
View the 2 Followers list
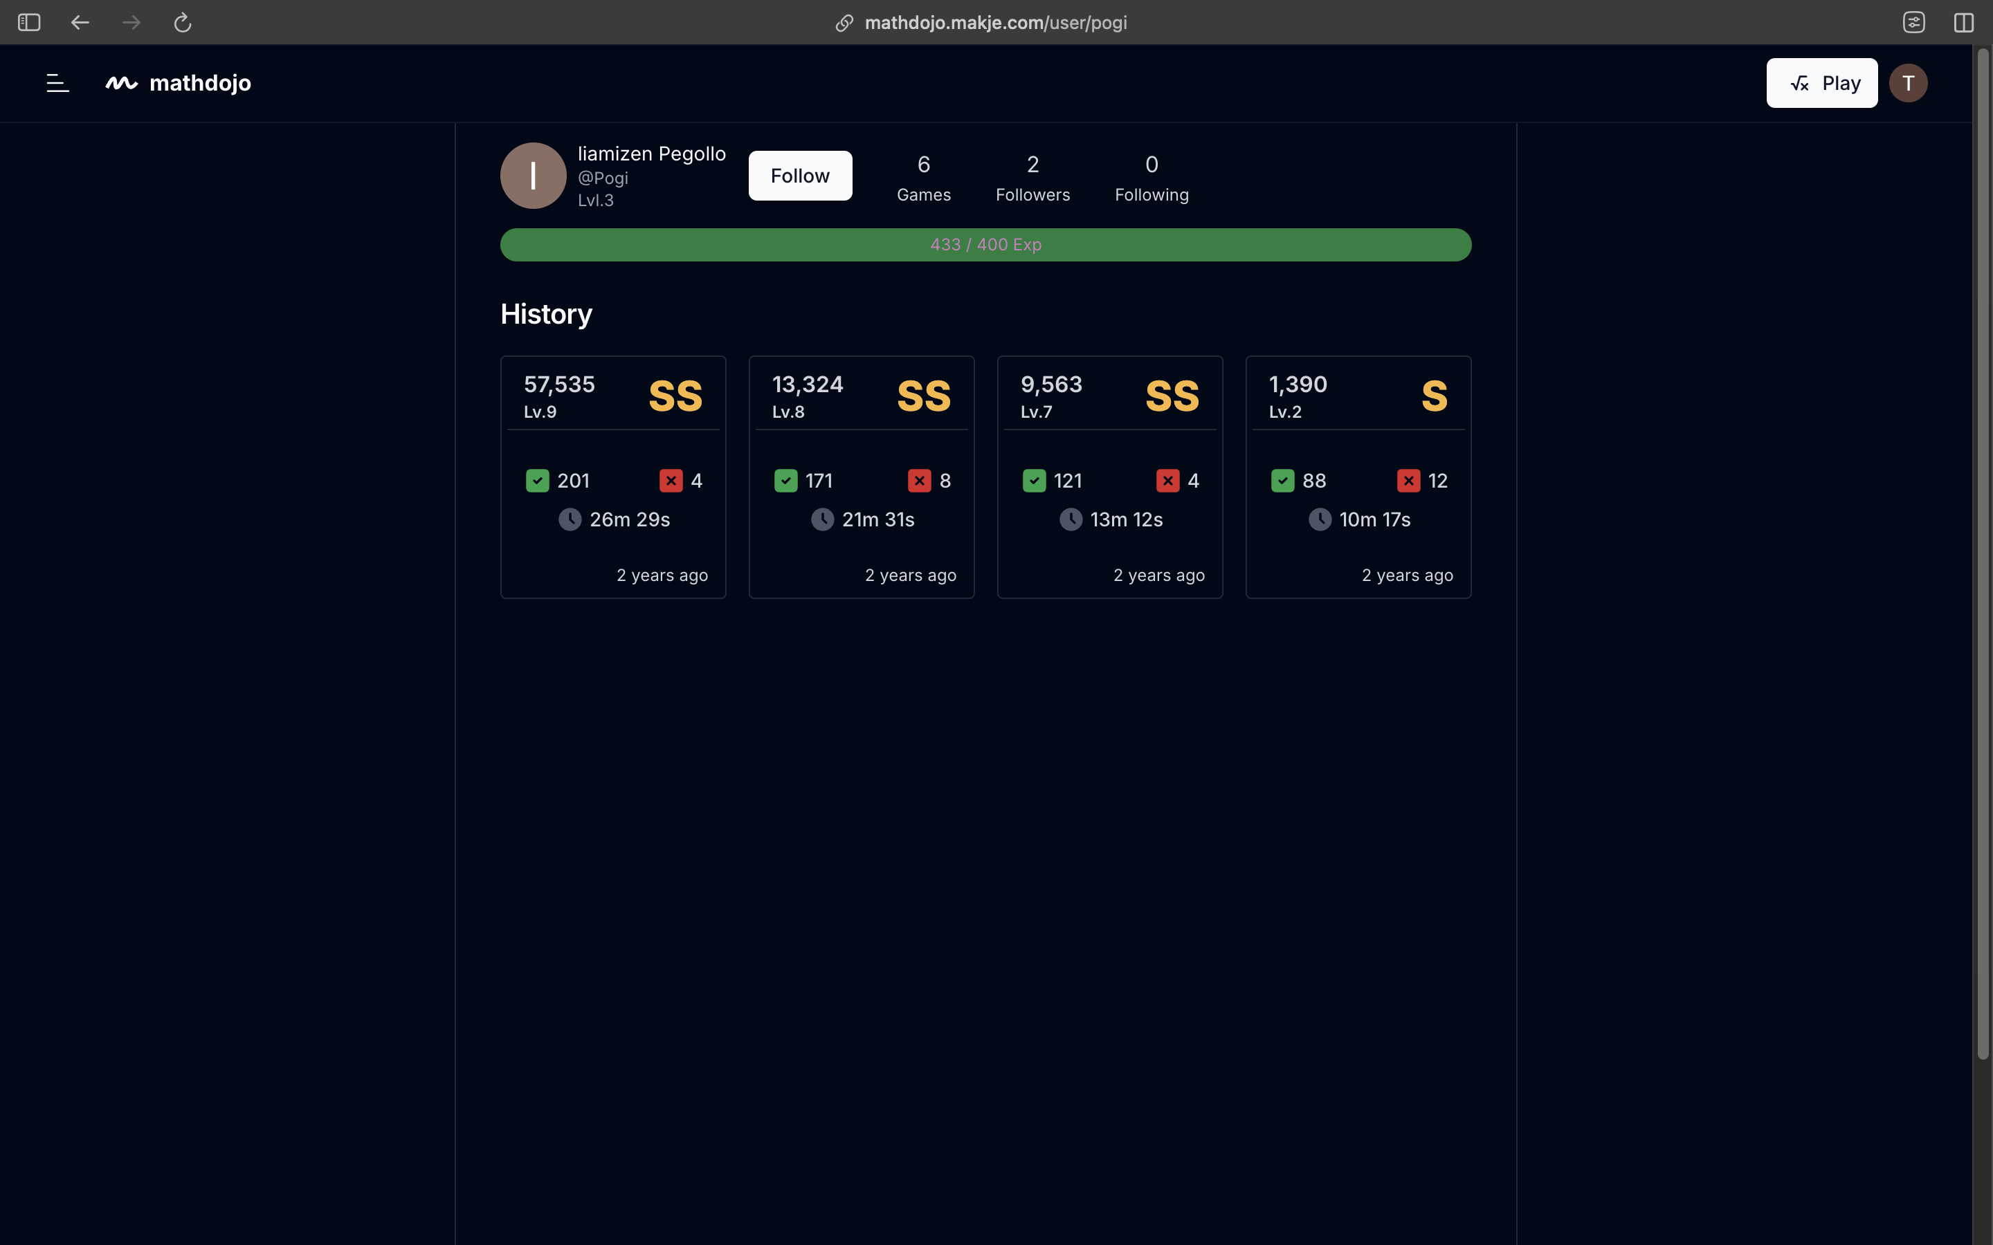1032,178
